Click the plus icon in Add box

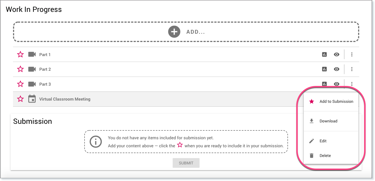pos(174,32)
